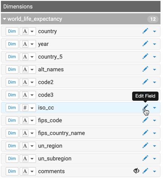Open options arrow menu for fips_code
Image resolution: width=163 pixels, height=180 pixels.
point(155,121)
